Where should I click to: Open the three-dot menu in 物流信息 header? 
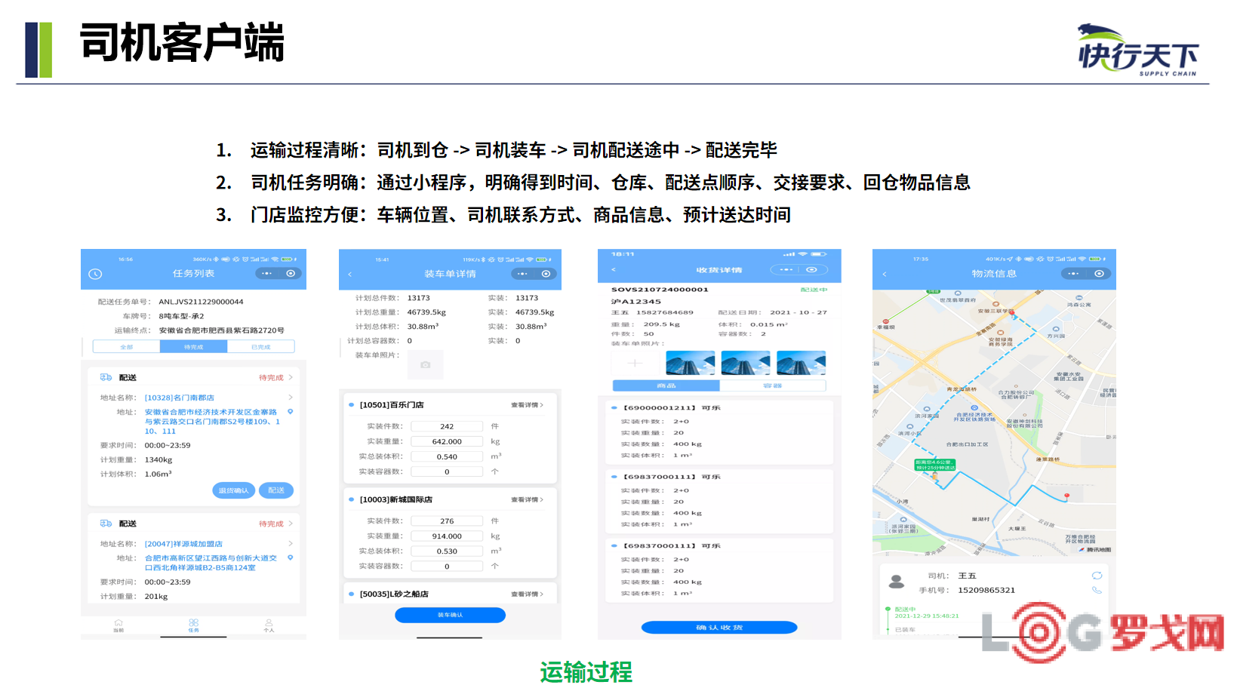[x=1073, y=274]
